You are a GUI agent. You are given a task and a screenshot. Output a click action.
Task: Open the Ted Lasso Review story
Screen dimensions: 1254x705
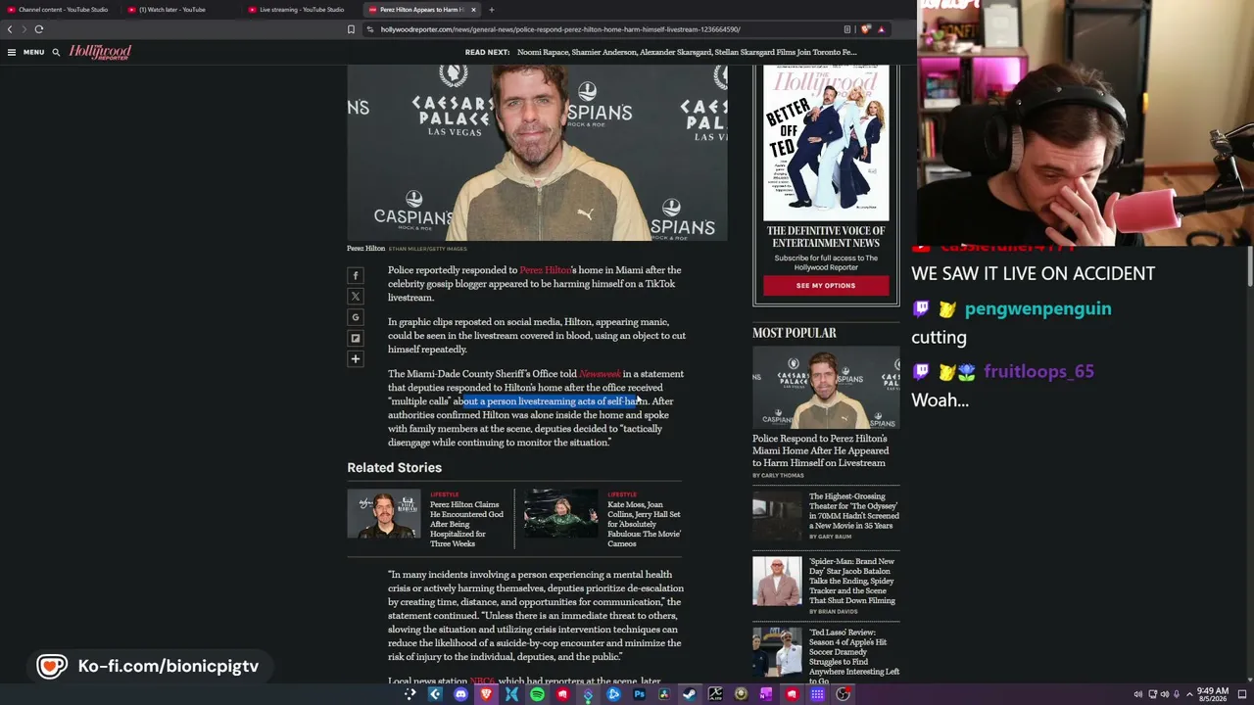854,656
